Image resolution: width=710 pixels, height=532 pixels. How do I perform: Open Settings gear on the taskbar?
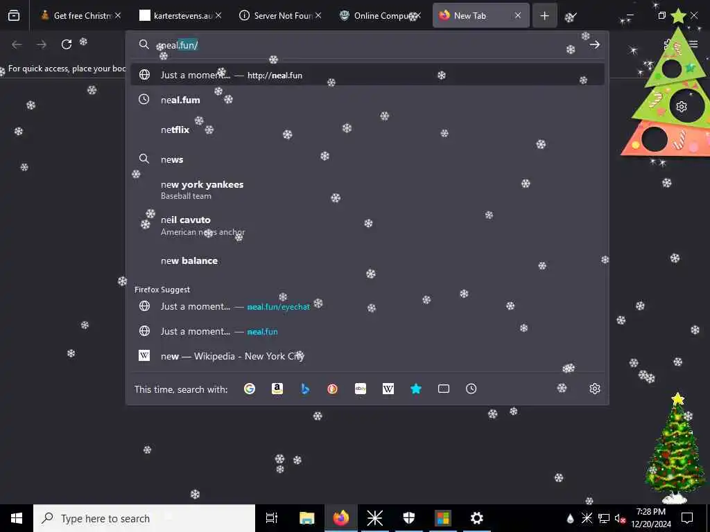point(477,518)
